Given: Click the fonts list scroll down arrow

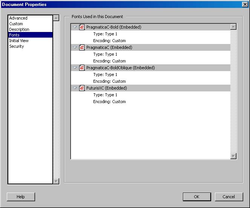Looking at the screenshot, I should (x=233, y=156).
